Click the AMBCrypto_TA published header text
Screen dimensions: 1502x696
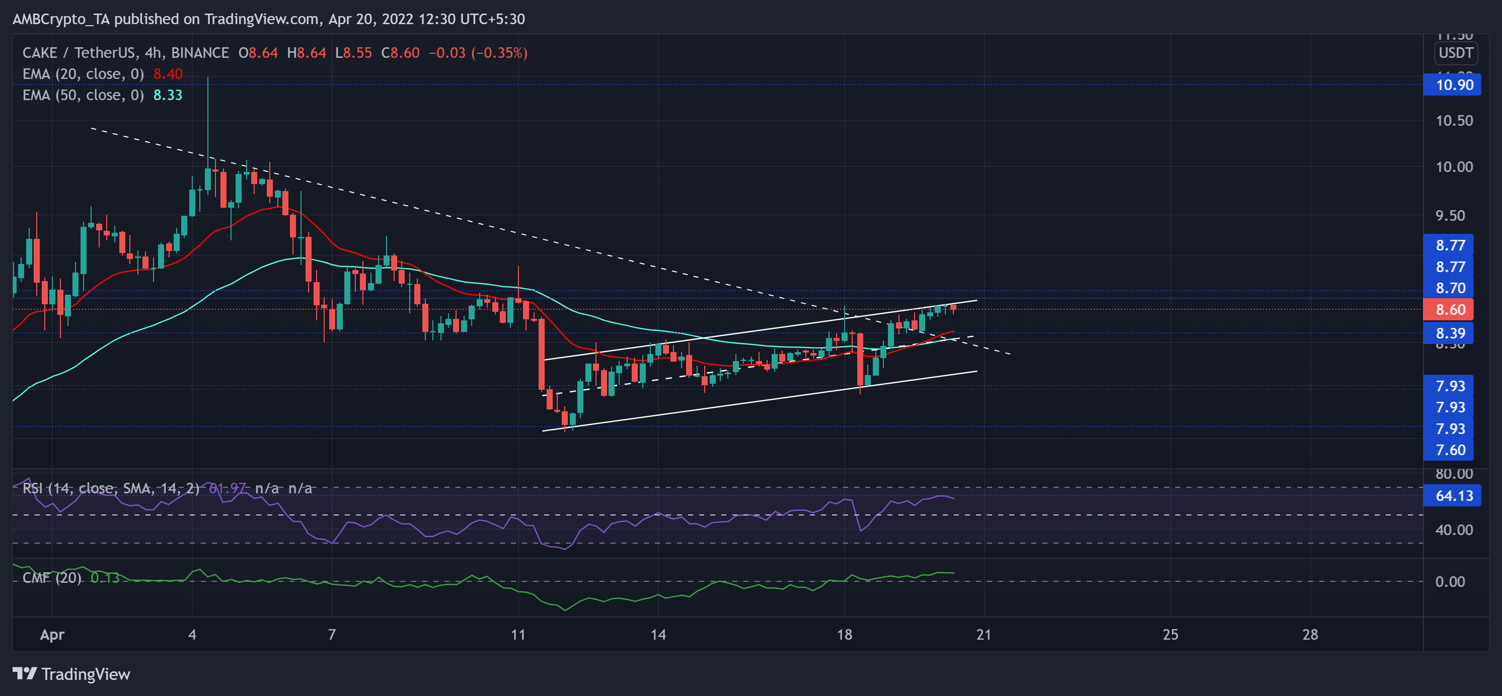269,19
